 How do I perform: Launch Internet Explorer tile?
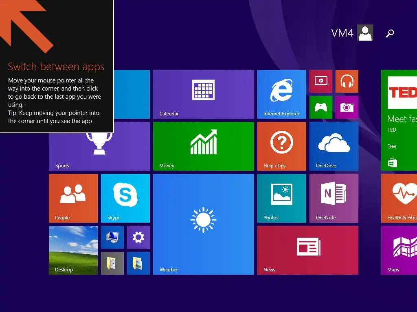(282, 94)
